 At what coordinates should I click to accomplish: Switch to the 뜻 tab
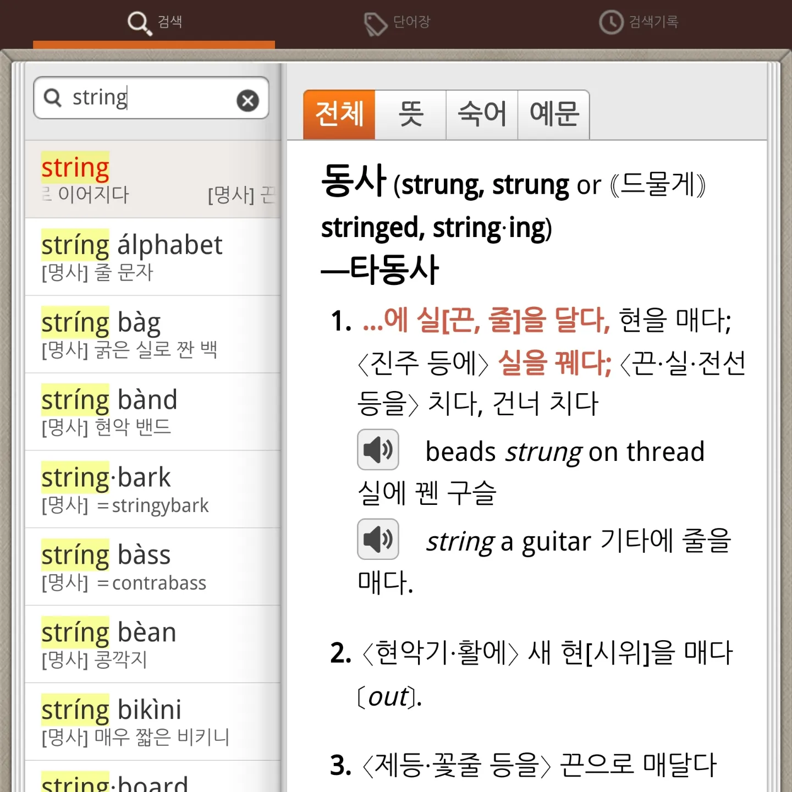pos(410,114)
